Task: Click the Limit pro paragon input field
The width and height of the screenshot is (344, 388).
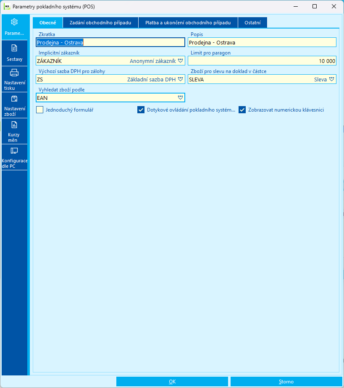Action: coord(262,61)
